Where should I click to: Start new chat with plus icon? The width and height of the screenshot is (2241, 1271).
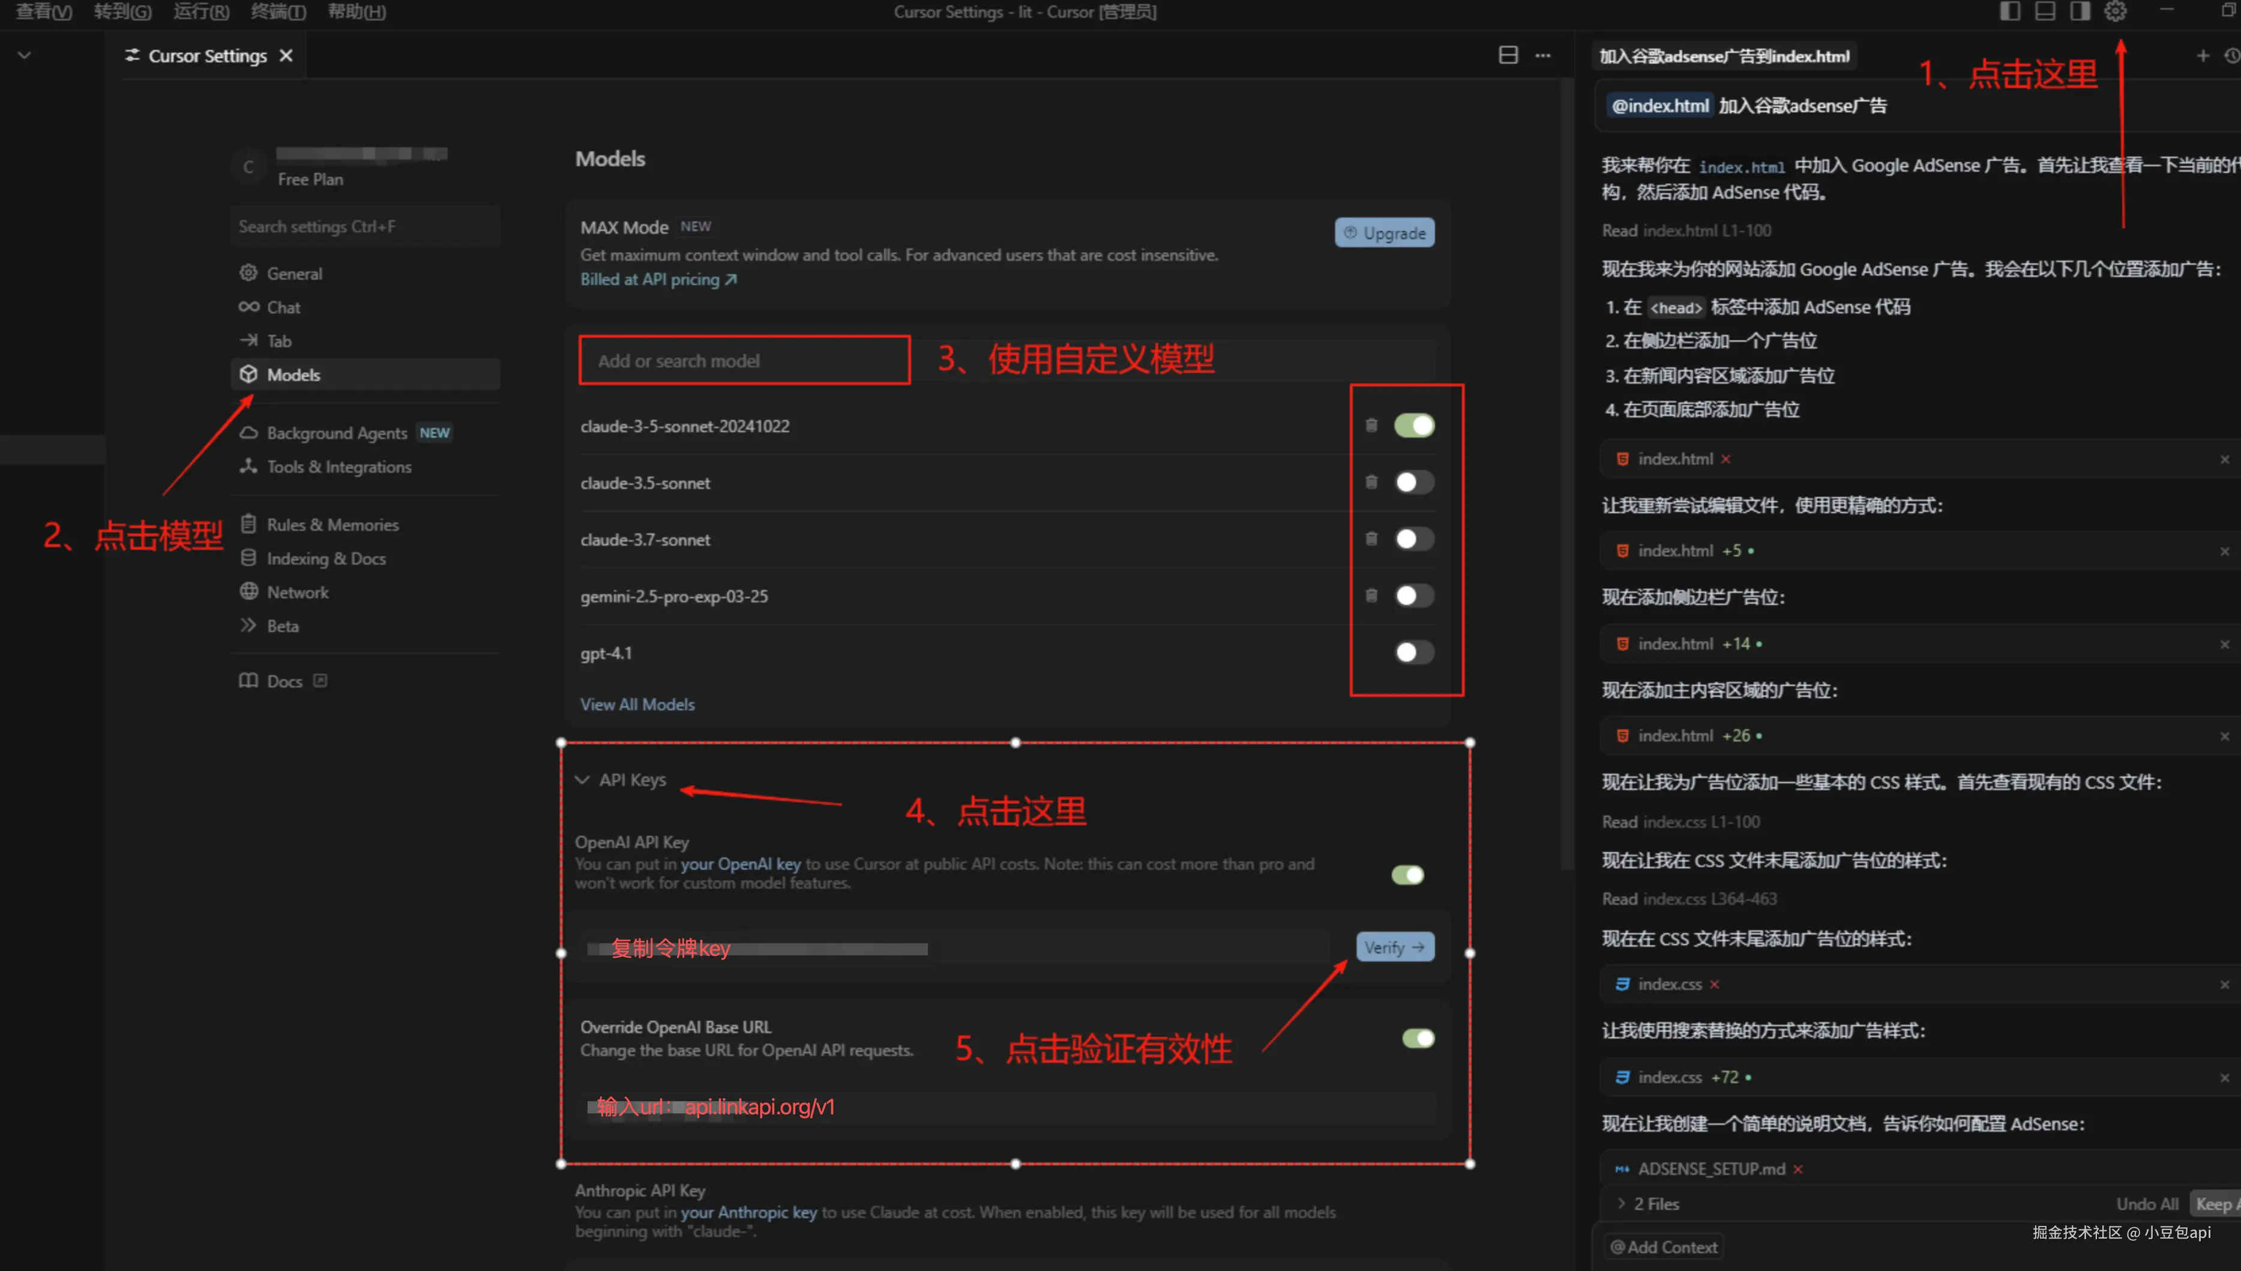(x=2203, y=56)
